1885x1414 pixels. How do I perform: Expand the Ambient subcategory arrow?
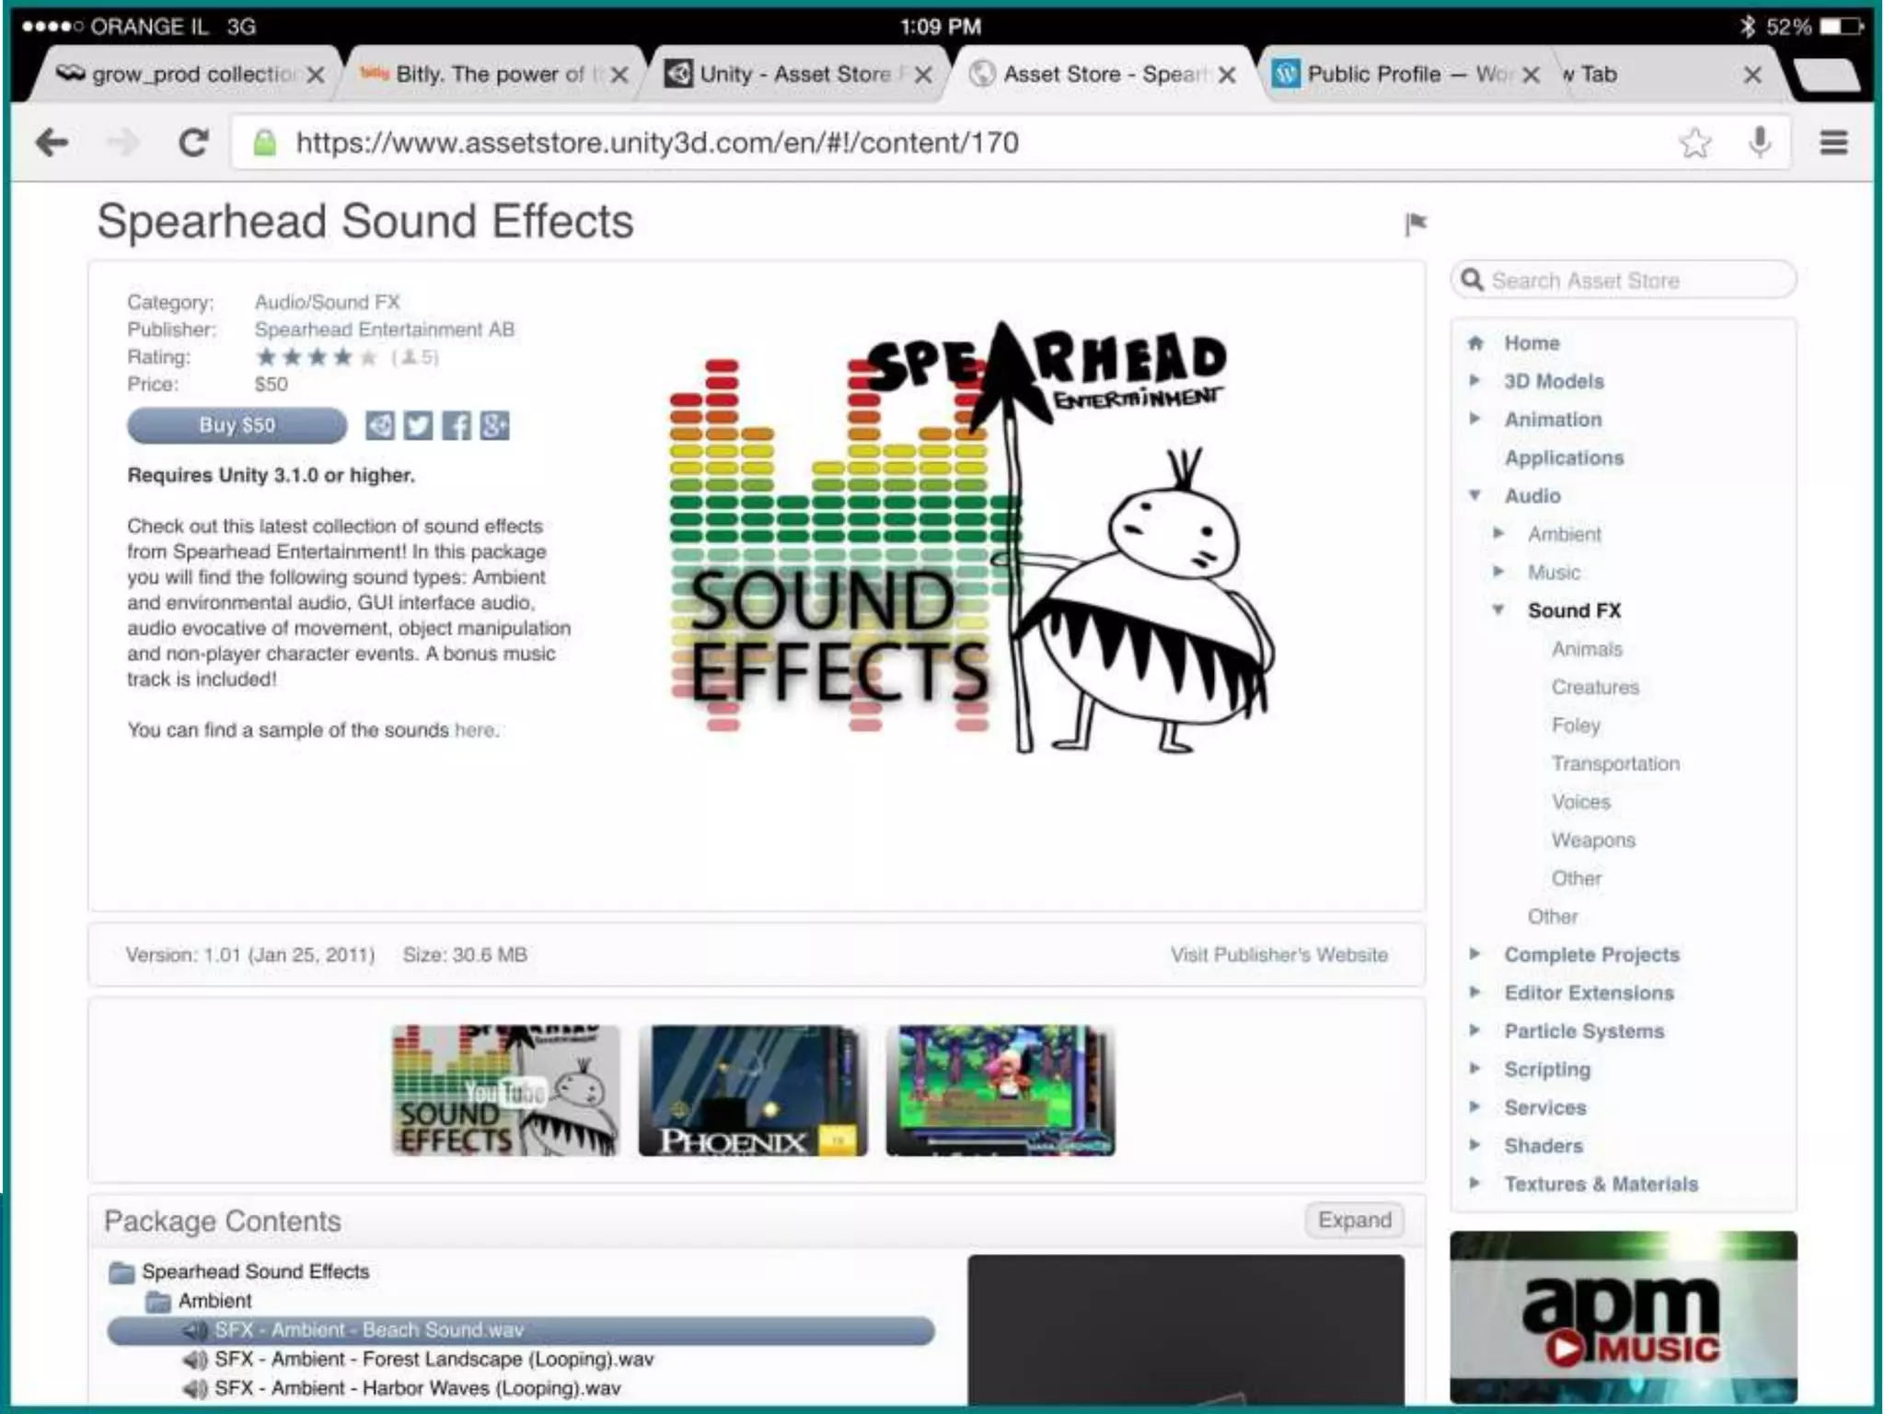click(x=1498, y=534)
